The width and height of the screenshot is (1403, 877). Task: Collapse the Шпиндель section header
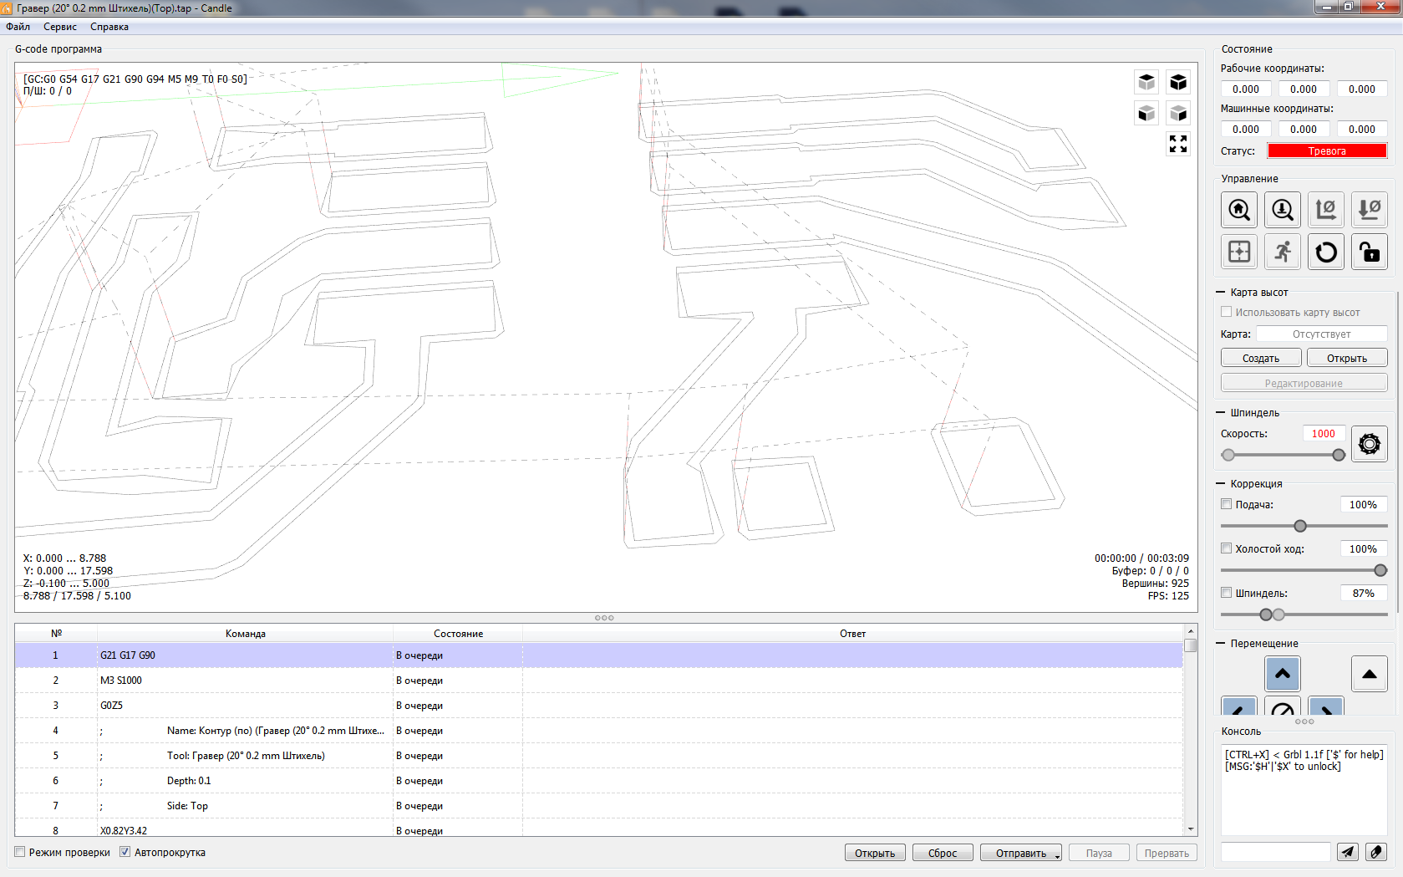point(1221,412)
